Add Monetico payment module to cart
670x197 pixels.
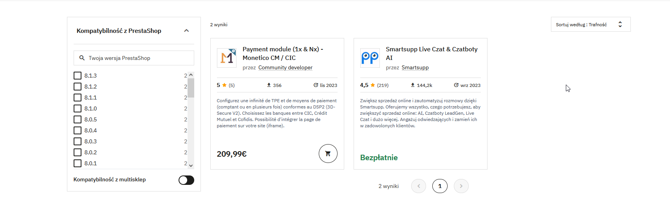point(328,154)
